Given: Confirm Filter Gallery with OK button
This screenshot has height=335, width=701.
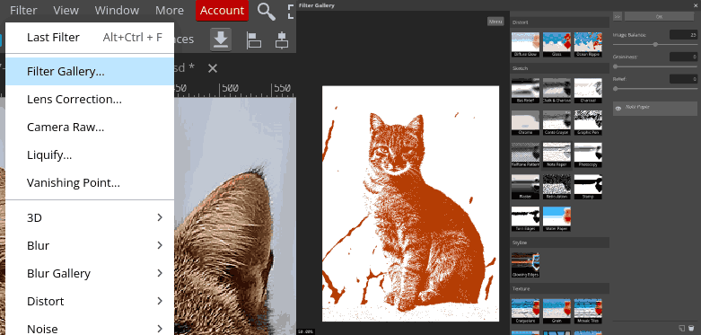Looking at the screenshot, I should click(659, 16).
